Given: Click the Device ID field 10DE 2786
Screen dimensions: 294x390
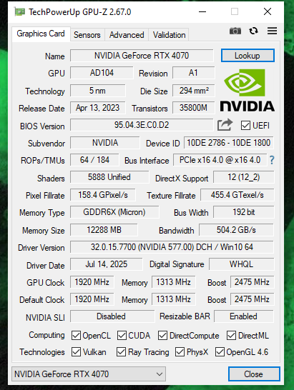Looking at the screenshot, I should coord(229,143).
